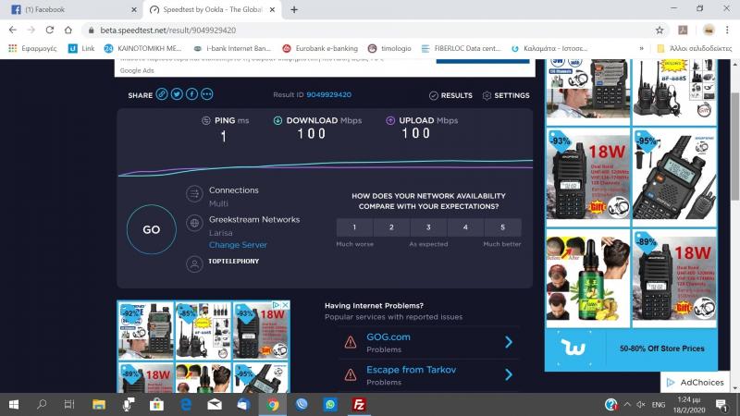Open the GOG.com problems link
Viewport: 740px width, 416px height.
pyautogui.click(x=388, y=337)
